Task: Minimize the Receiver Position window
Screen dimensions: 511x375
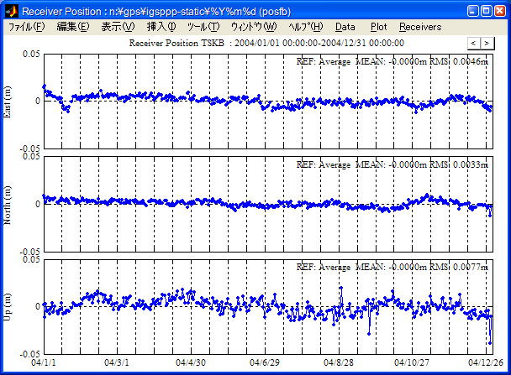Action: pyautogui.click(x=472, y=11)
